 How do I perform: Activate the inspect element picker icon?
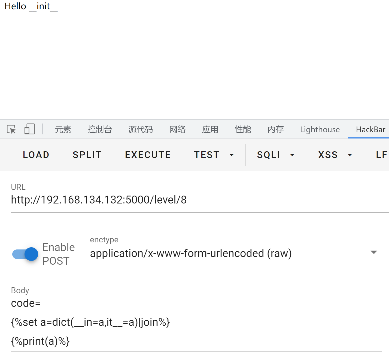[x=11, y=129]
